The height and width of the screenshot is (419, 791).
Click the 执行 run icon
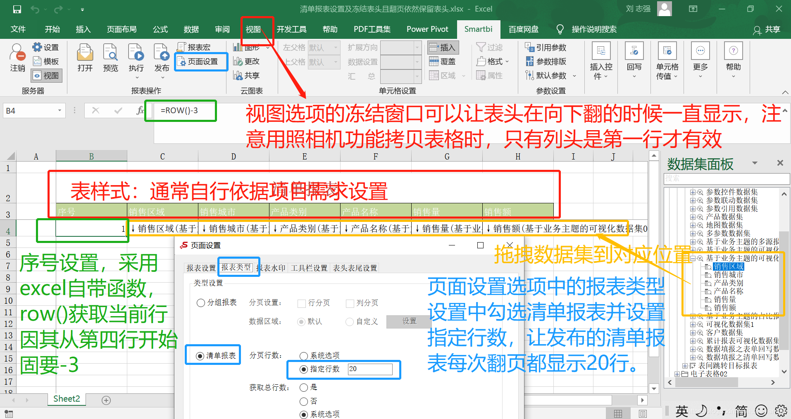tap(136, 52)
